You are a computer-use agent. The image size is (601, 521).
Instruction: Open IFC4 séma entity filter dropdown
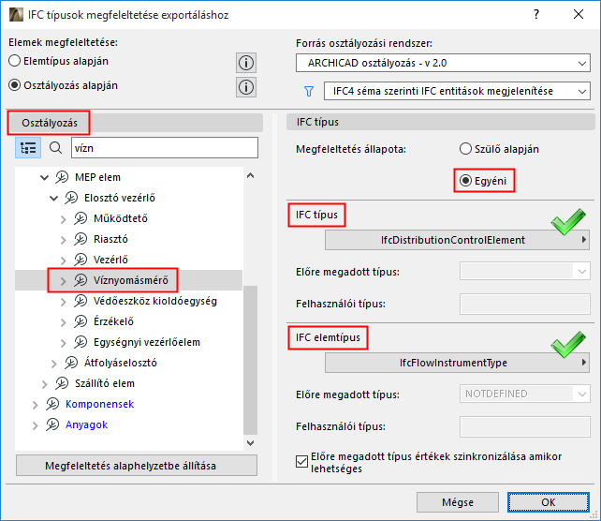click(456, 91)
